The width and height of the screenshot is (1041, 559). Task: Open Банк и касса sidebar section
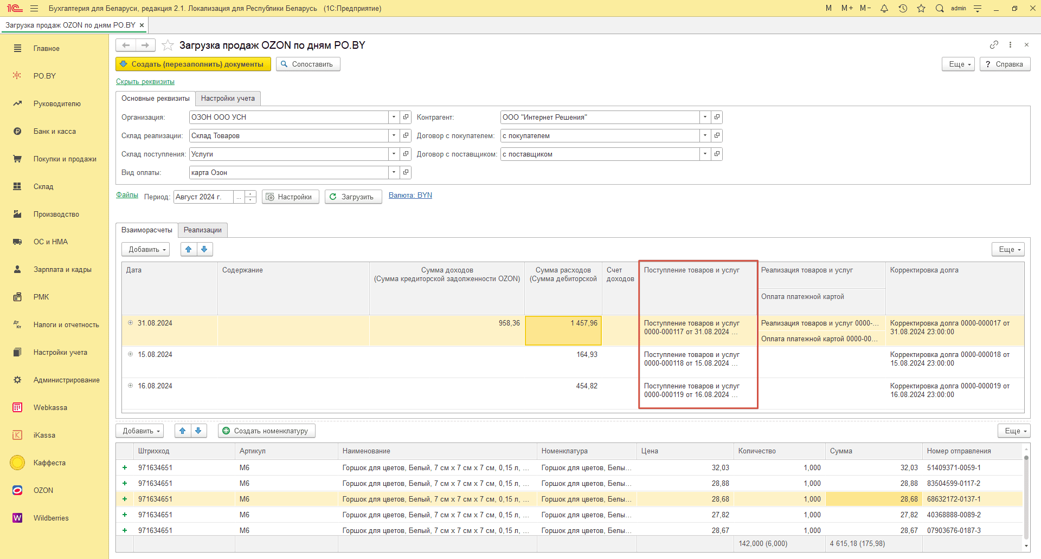[x=54, y=131]
